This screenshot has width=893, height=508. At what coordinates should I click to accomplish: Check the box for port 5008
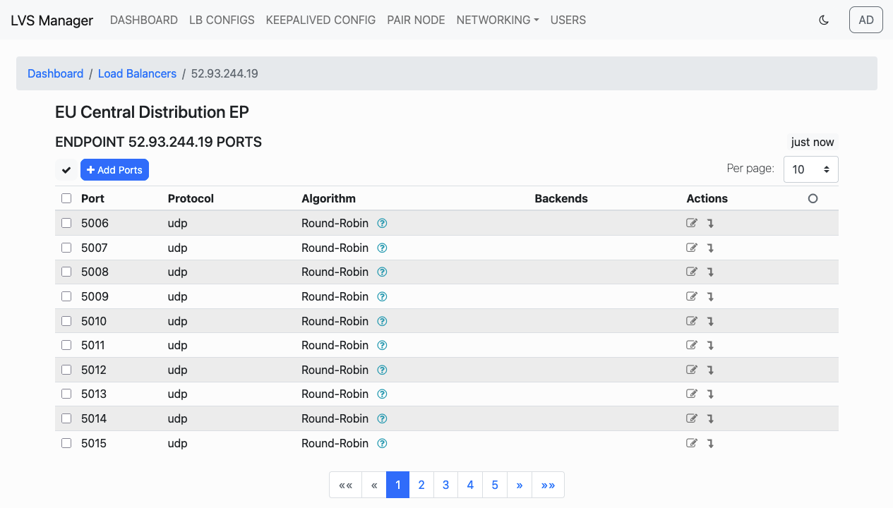[66, 272]
